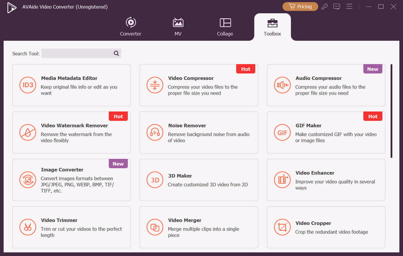Focus the Search Tool input field
This screenshot has width=403, height=256.
[81, 53]
